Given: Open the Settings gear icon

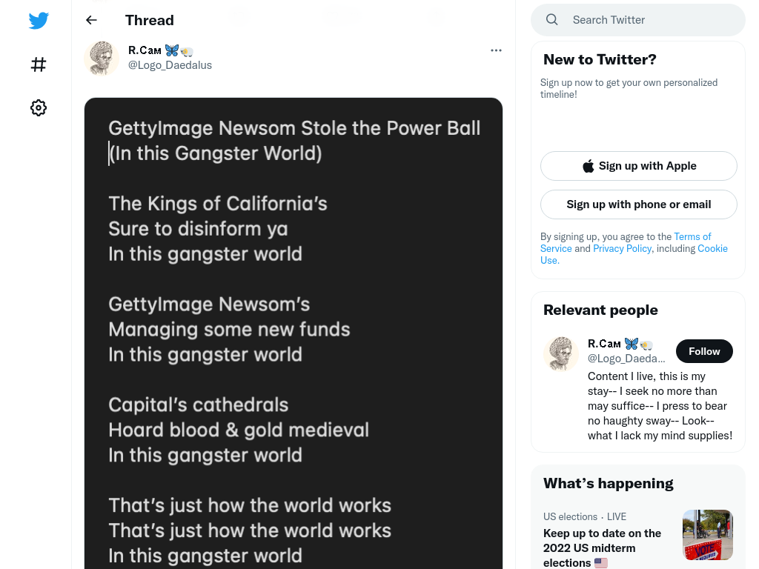Looking at the screenshot, I should (39, 107).
